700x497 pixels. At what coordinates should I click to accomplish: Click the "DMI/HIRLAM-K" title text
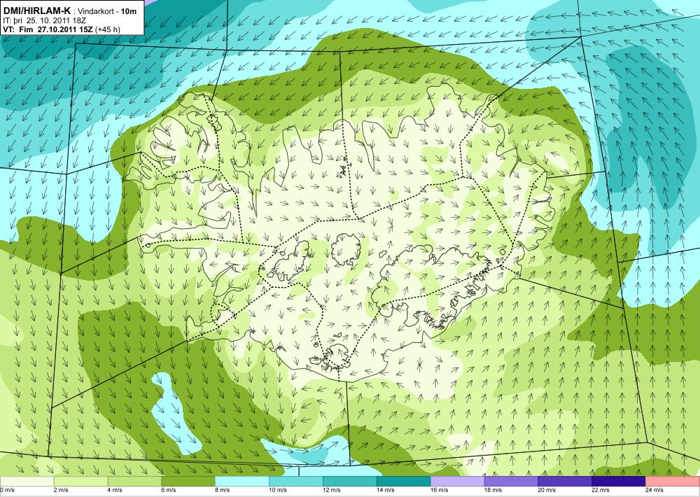pyautogui.click(x=36, y=11)
